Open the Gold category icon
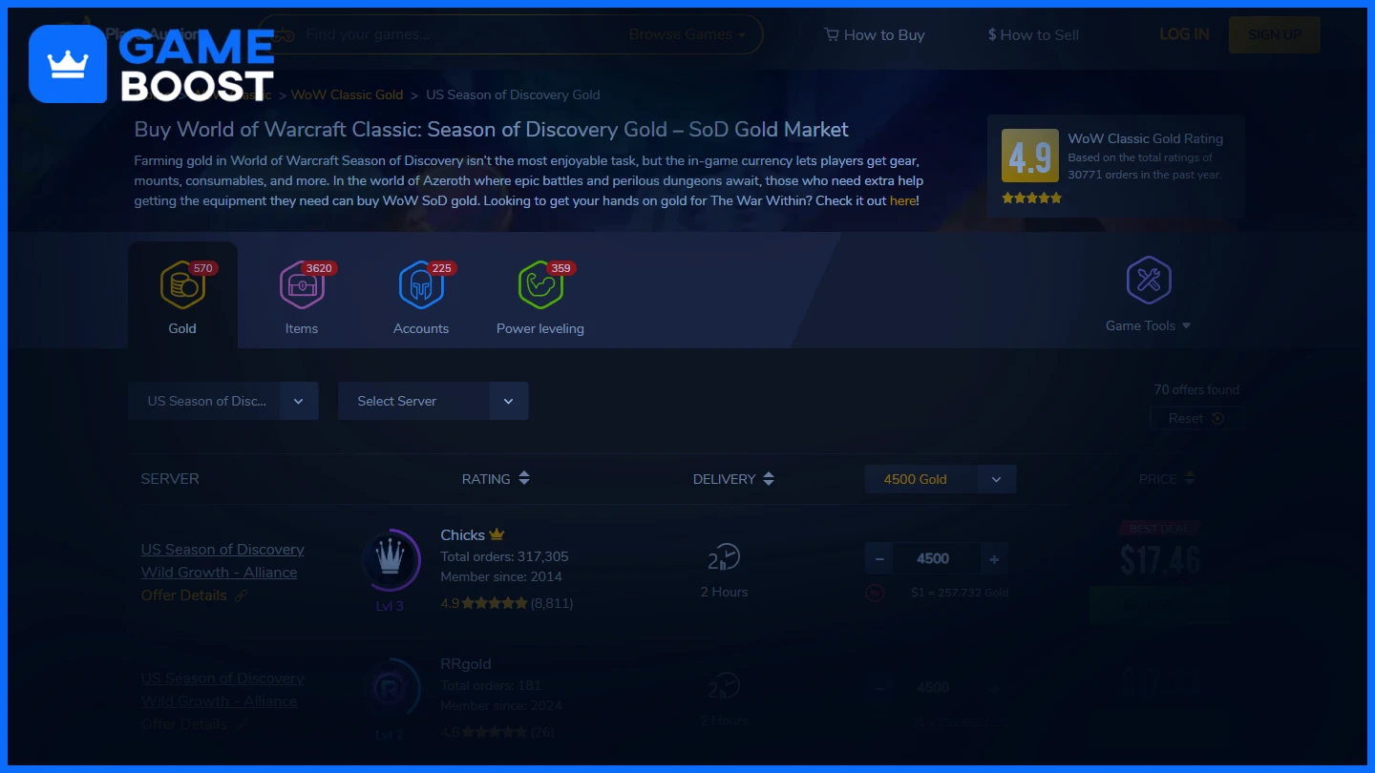Screen dimensions: 1375x773 (182, 285)
